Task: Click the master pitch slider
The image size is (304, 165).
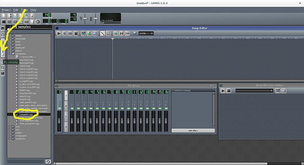Action: pos(96,19)
